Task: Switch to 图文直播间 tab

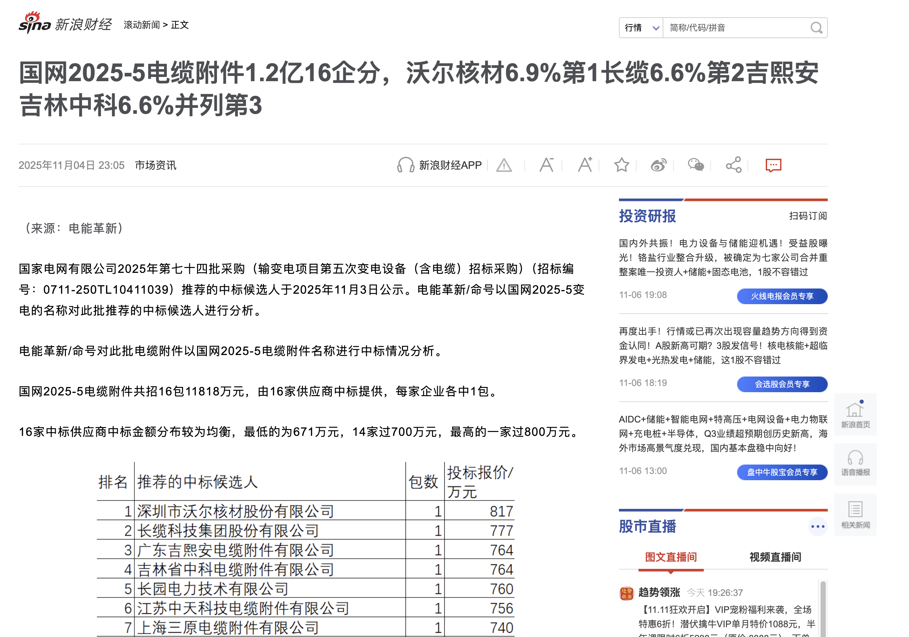Action: click(x=671, y=557)
